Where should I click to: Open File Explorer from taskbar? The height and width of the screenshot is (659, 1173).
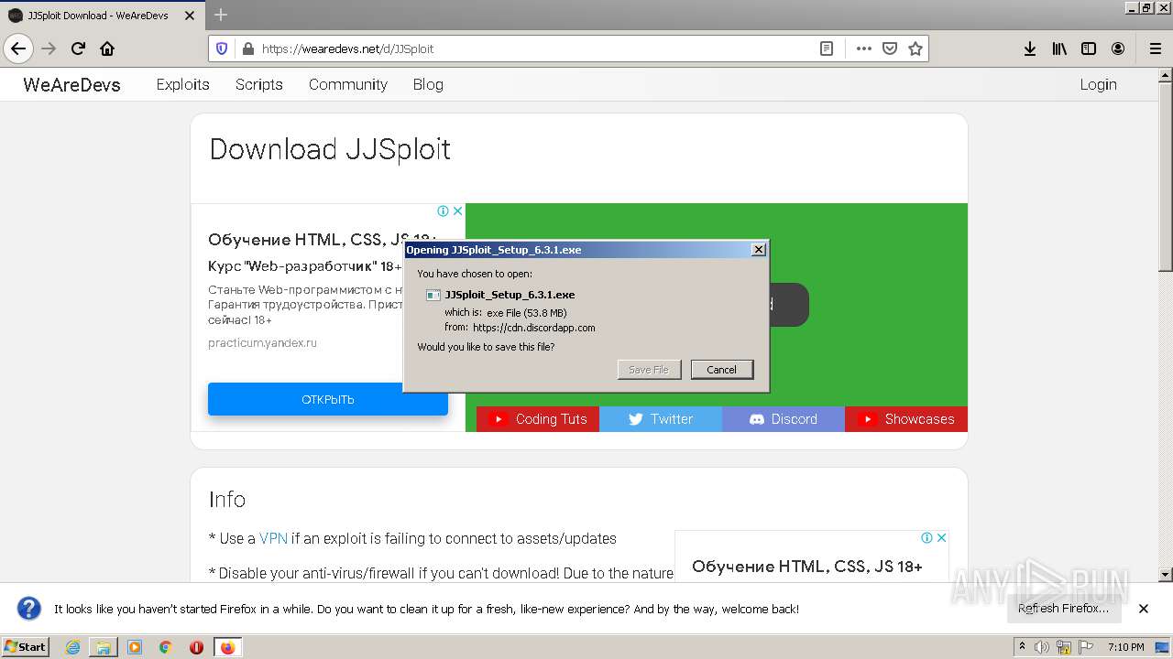tap(104, 647)
